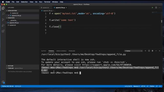The width and height of the screenshot is (164, 92).
Task: Open the Extensions view
Action: point(3,31)
